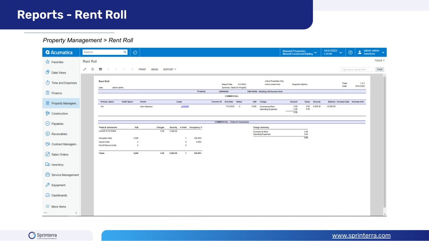Click the search magnifier icon
The image size is (429, 241).
coord(125,52)
